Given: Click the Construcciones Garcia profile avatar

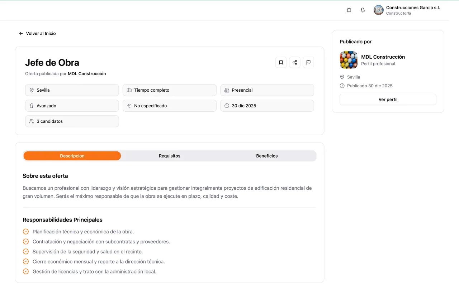Looking at the screenshot, I should coord(379,10).
